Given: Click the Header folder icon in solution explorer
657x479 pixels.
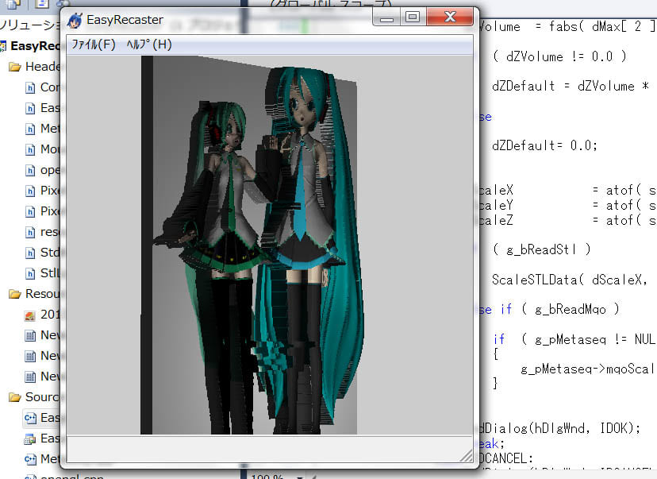Looking at the screenshot, I should (x=14, y=67).
